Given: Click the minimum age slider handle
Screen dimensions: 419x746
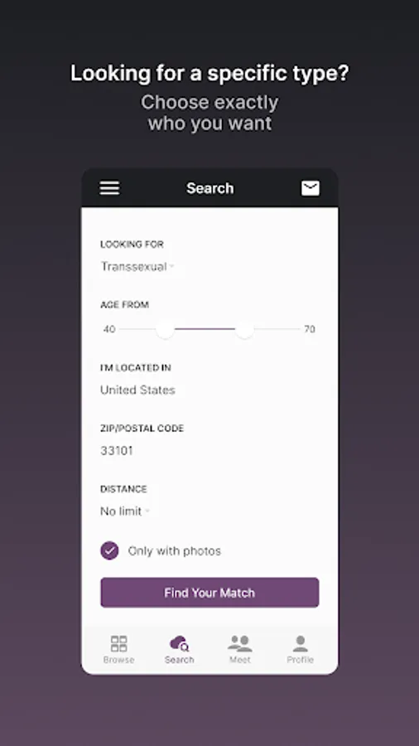Looking at the screenshot, I should [165, 329].
